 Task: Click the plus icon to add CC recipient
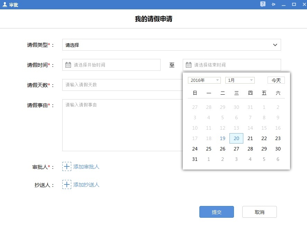tap(67, 184)
